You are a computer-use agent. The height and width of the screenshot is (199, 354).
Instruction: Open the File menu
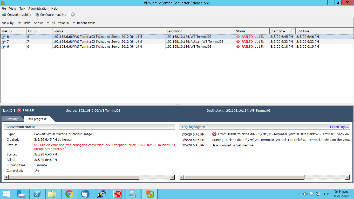4,8
